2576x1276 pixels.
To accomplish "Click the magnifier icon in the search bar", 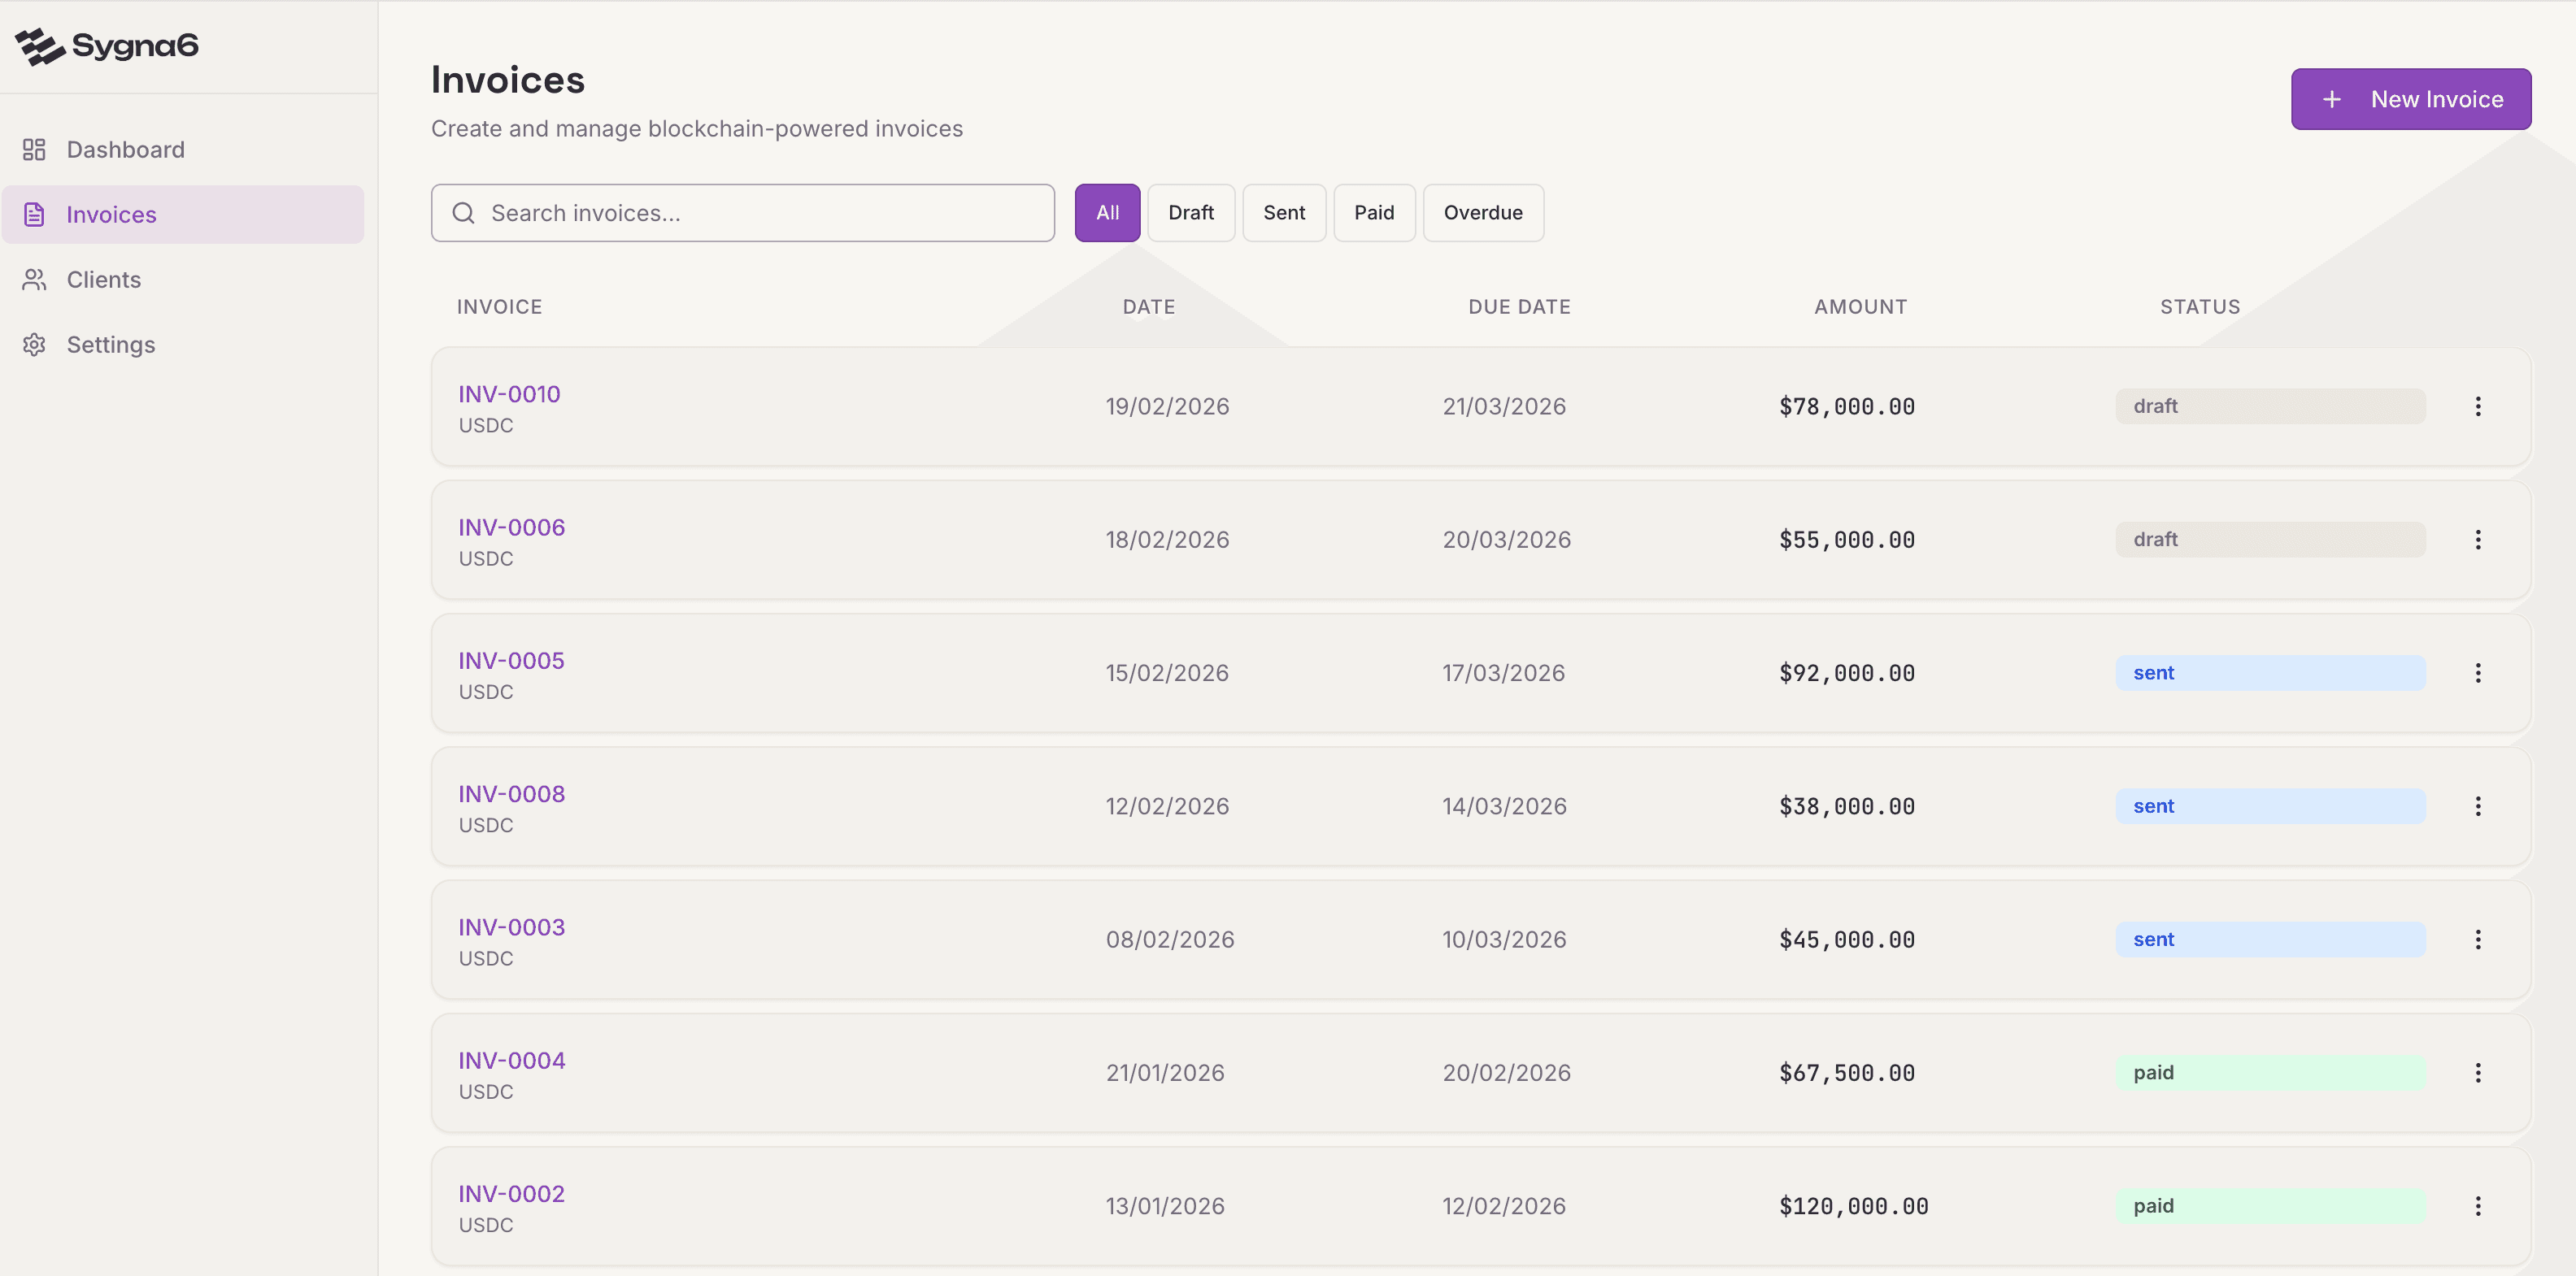I will [x=463, y=213].
